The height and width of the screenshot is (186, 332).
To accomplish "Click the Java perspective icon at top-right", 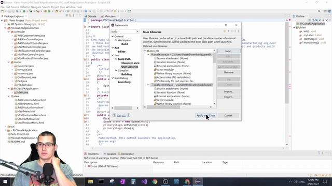I will point(330,11).
